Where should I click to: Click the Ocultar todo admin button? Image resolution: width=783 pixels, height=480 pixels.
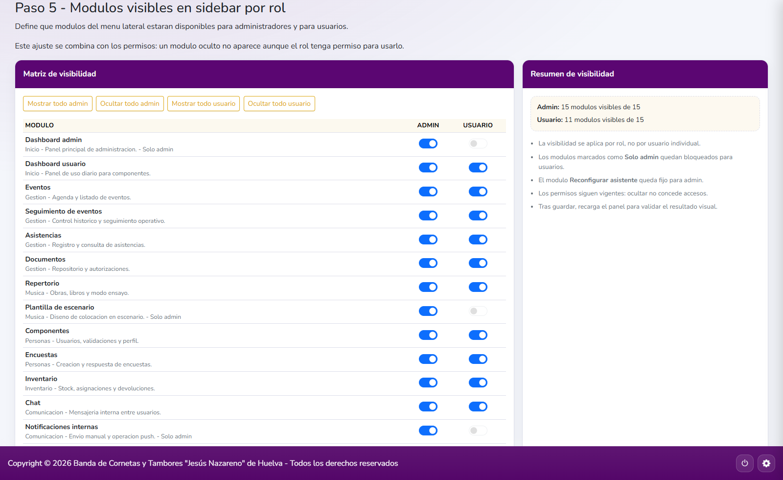[130, 103]
